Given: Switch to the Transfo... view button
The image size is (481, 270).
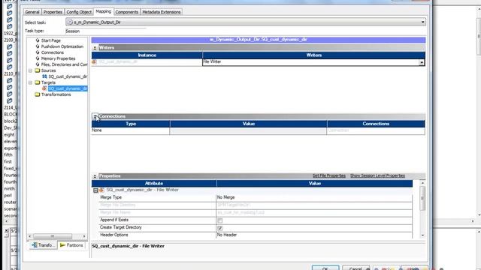Looking at the screenshot, I should tap(44, 245).
